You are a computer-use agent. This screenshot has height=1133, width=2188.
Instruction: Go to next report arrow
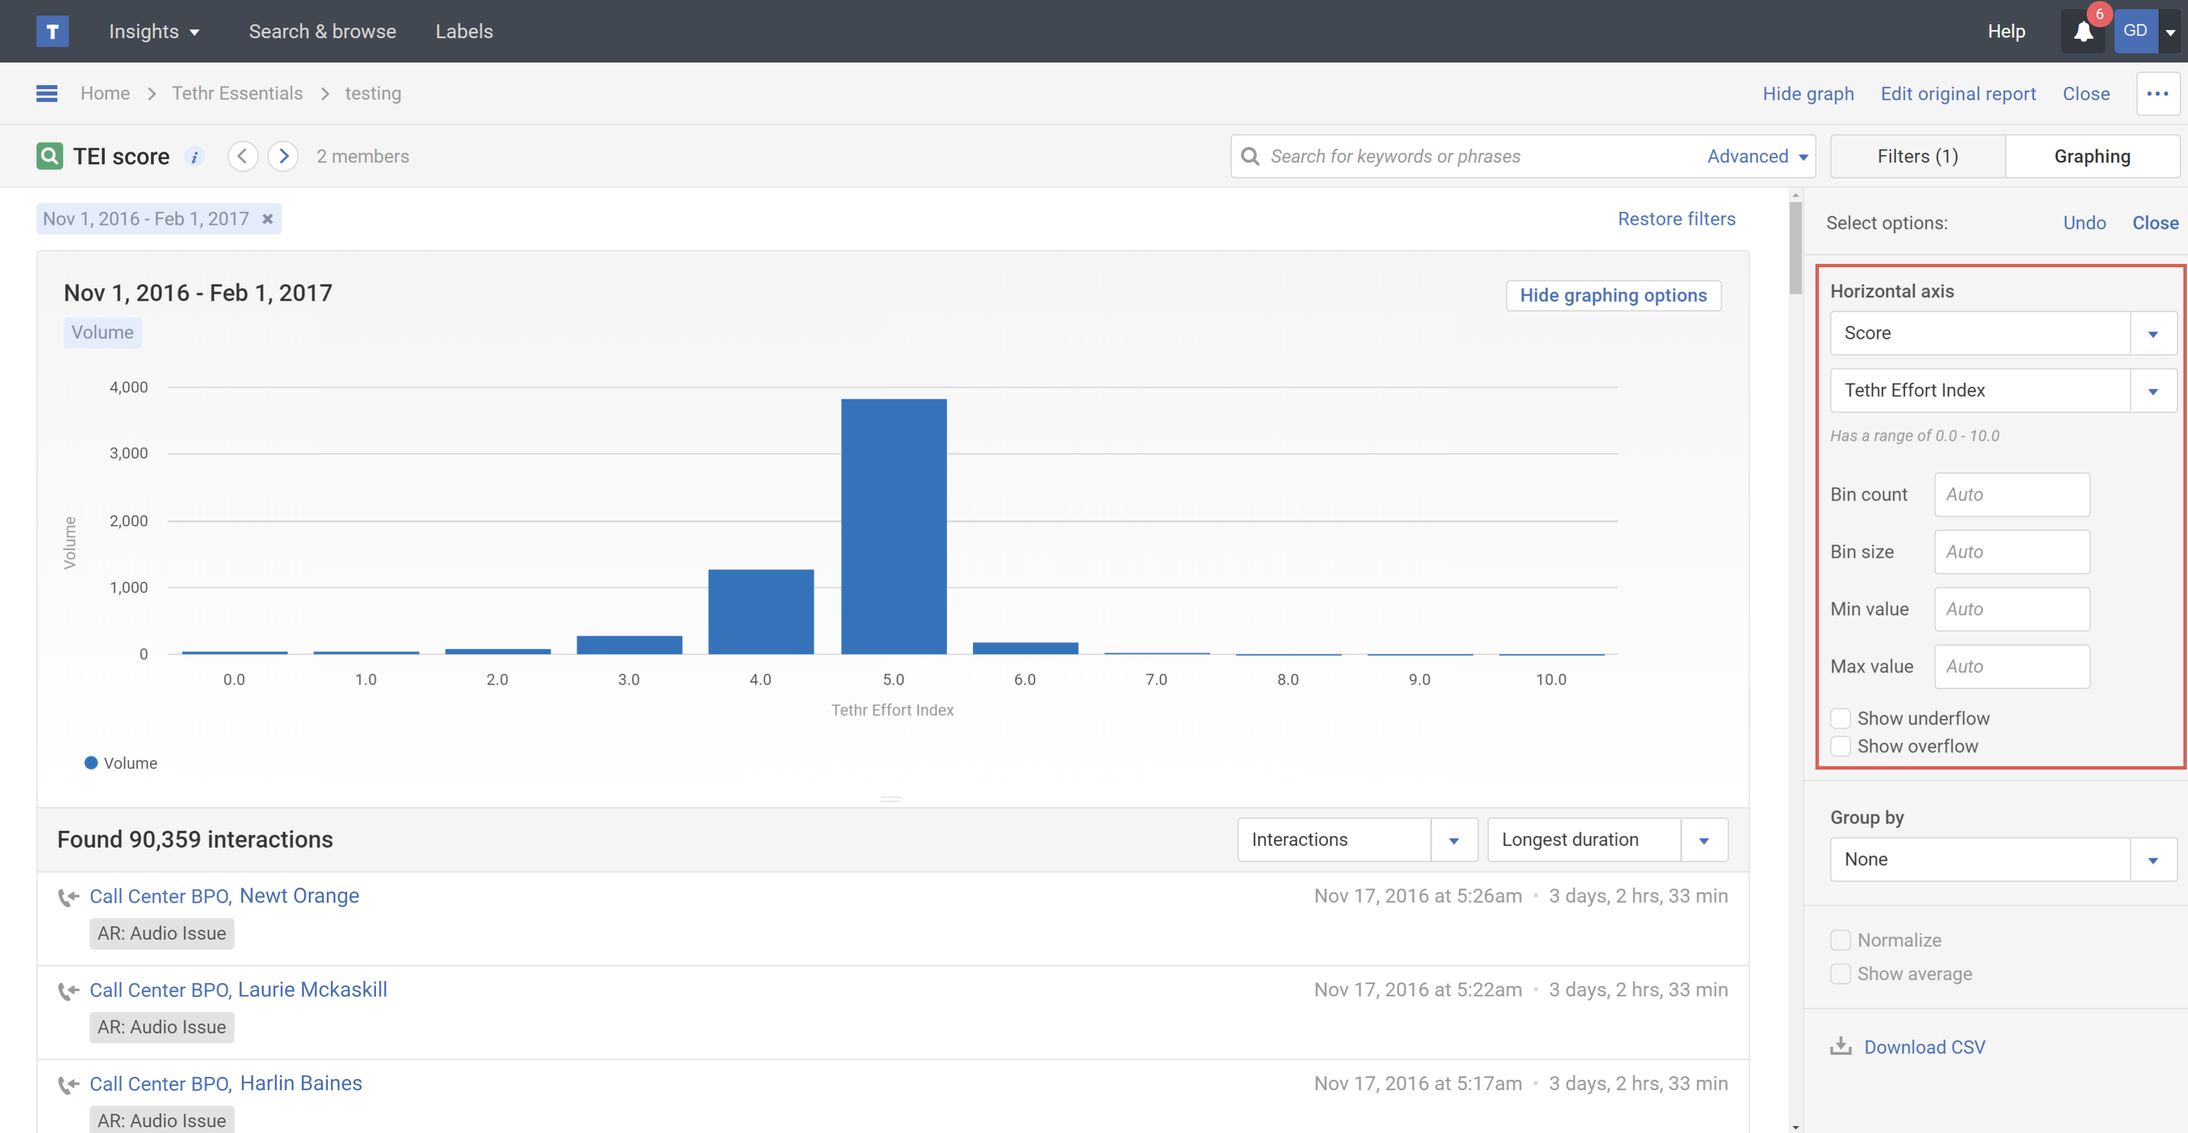[283, 156]
